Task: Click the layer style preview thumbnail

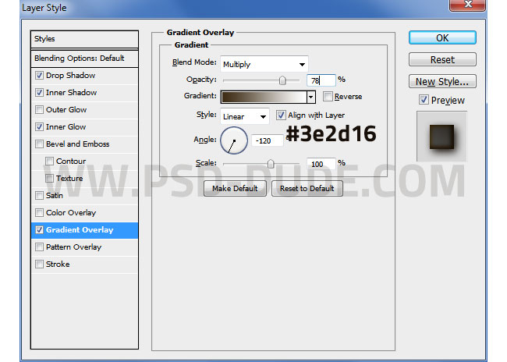Action: click(x=441, y=136)
